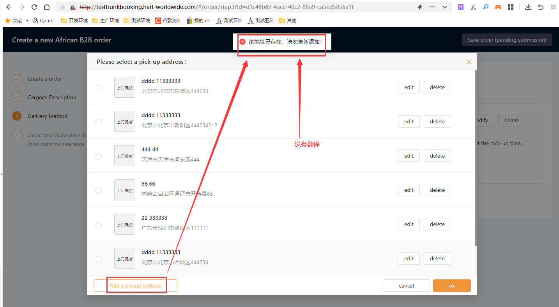Close the pick-up address dialog with X
559x307 pixels.
pos(469,62)
